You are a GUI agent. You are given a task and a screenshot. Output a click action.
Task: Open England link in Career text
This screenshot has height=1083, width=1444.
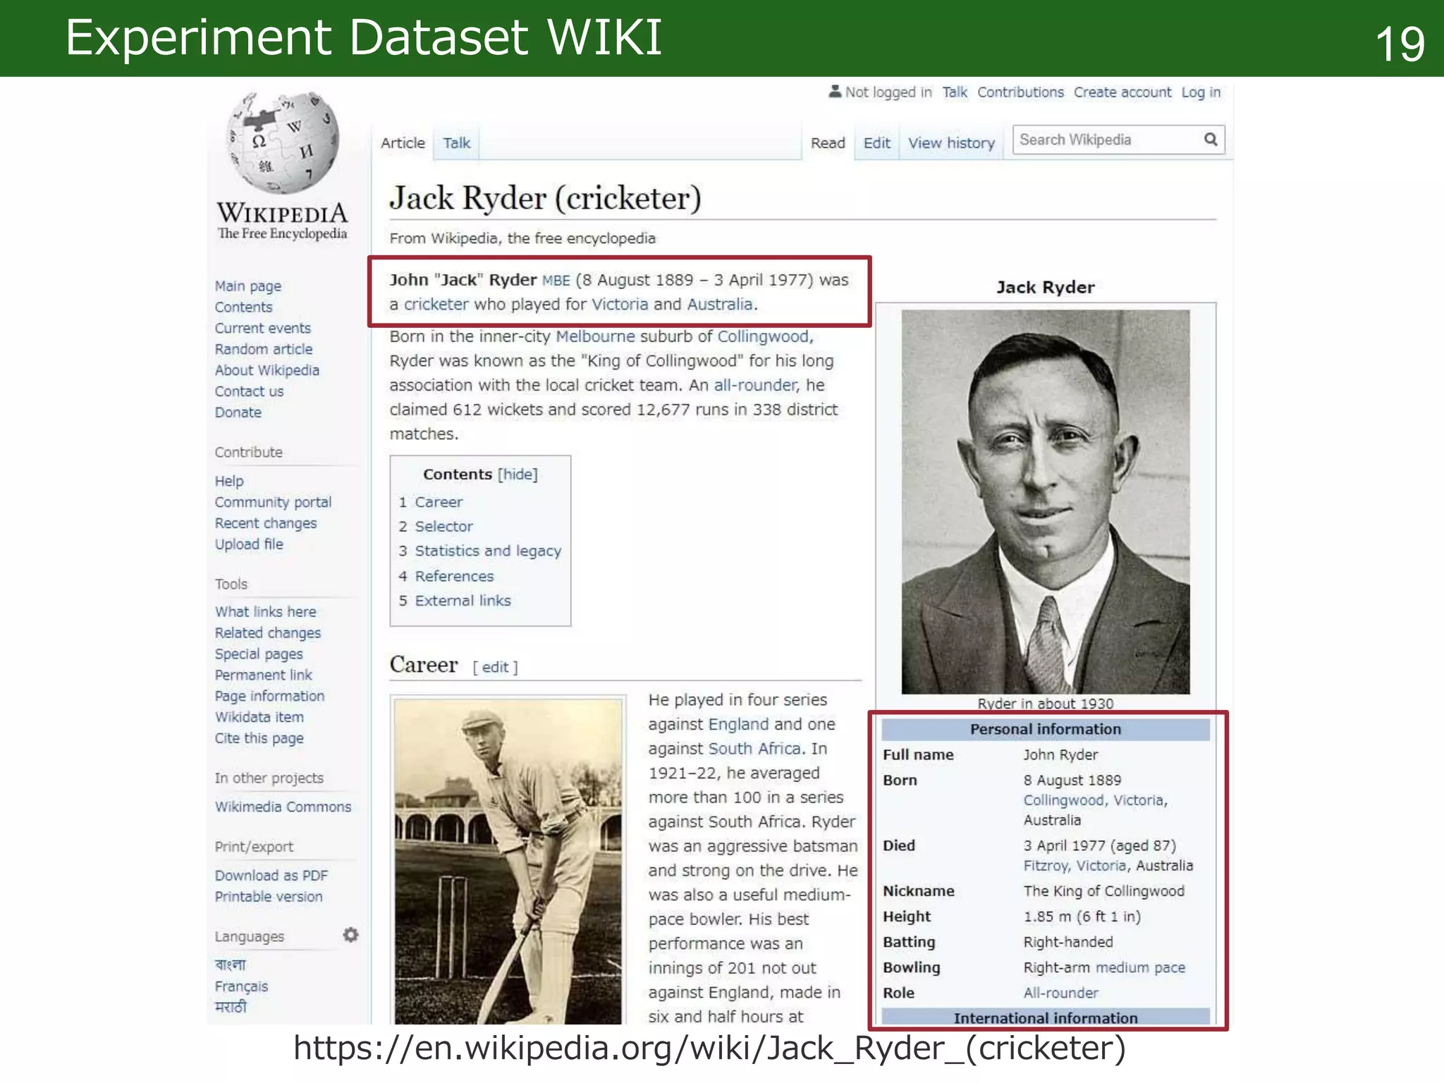point(738,725)
